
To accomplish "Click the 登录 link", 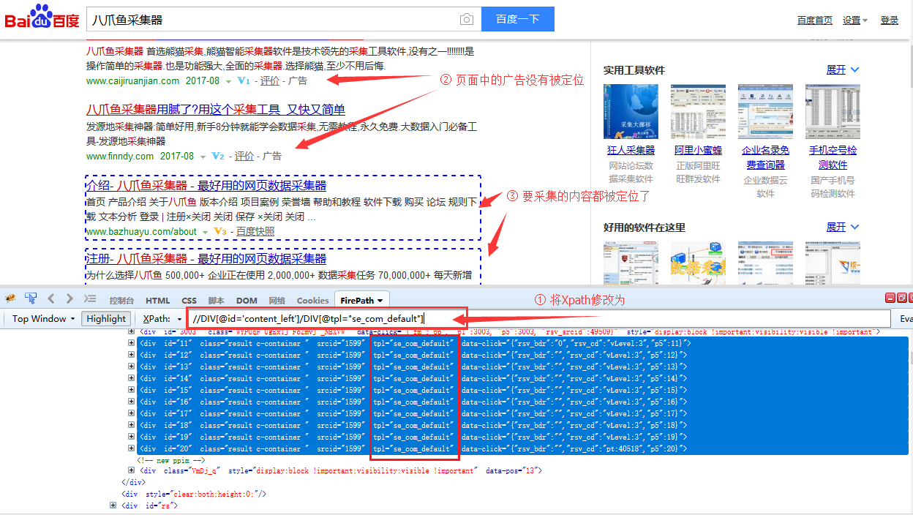I will (889, 20).
